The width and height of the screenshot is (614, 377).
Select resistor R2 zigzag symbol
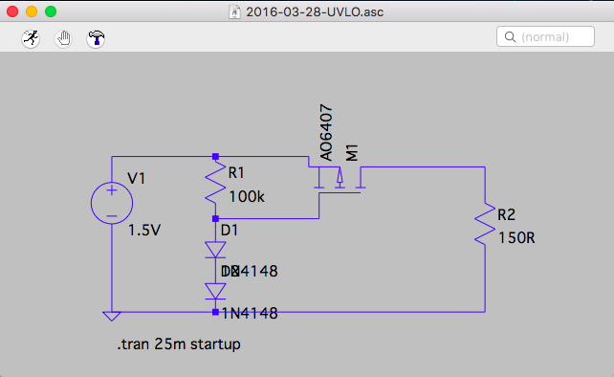[x=485, y=225]
